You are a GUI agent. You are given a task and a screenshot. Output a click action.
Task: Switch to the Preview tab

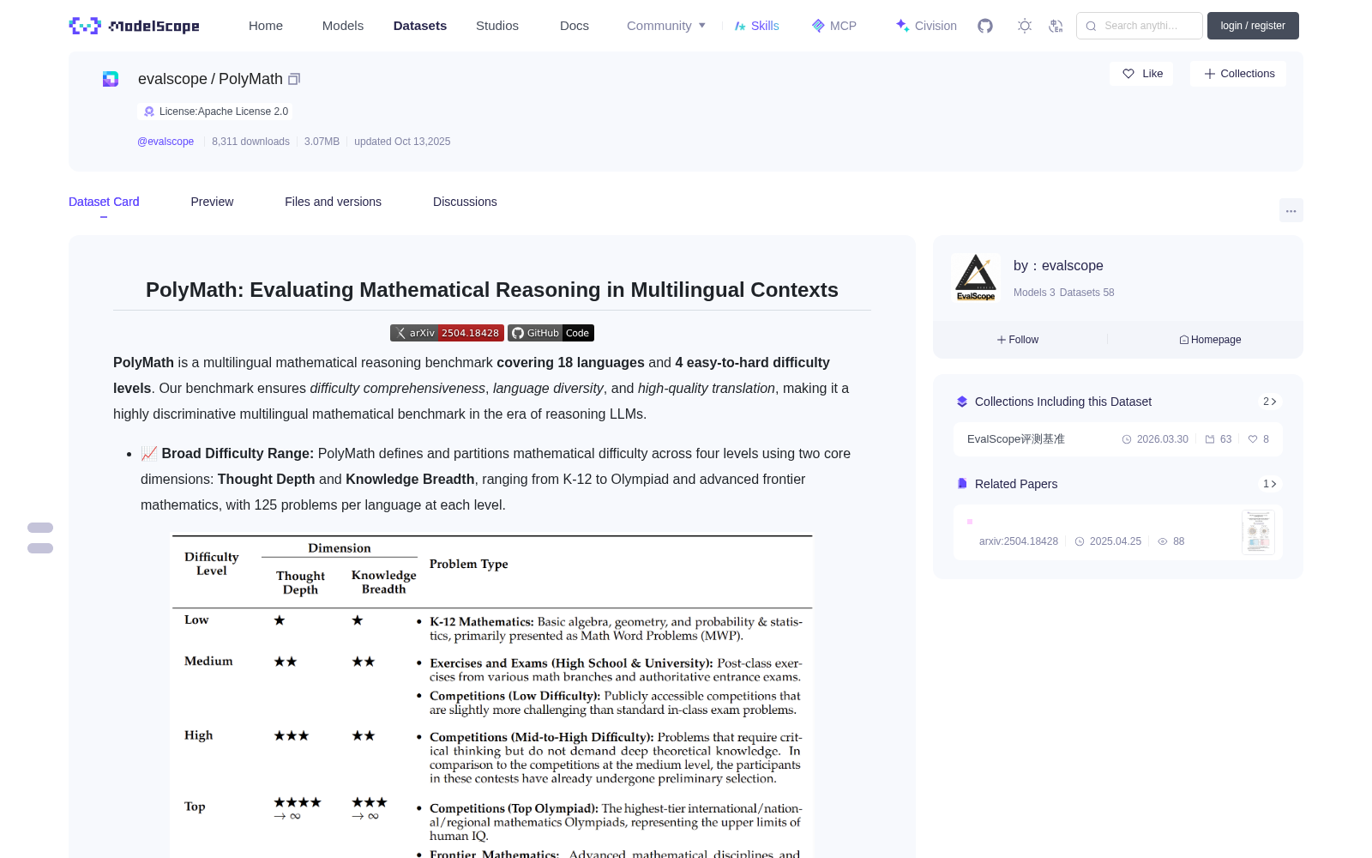click(212, 202)
